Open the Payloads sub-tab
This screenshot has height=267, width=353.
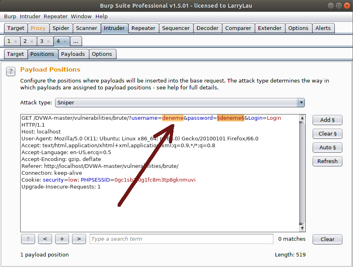pos(73,54)
